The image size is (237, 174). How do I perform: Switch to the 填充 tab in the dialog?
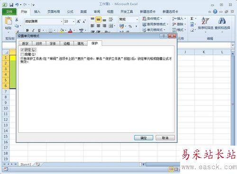point(81,43)
